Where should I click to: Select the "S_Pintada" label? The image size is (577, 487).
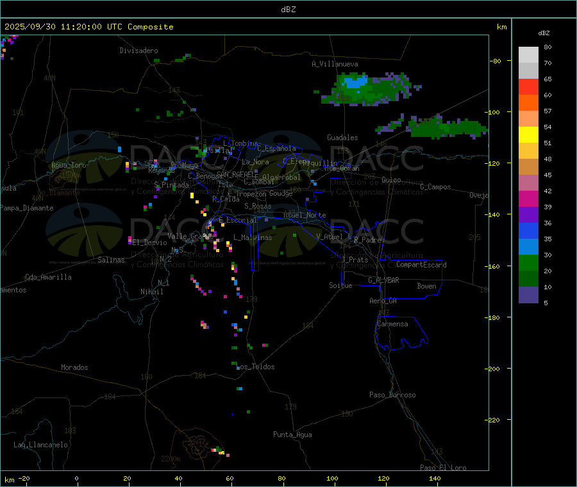[x=171, y=185]
